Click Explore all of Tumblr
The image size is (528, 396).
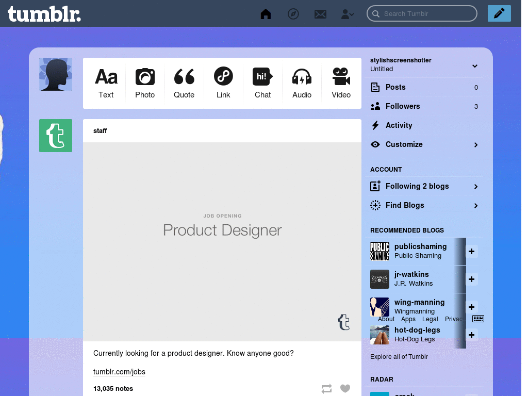[399, 357]
